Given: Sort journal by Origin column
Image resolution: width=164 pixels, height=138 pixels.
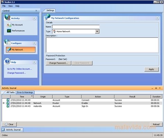Looking at the screenshot, I should 43,96.
